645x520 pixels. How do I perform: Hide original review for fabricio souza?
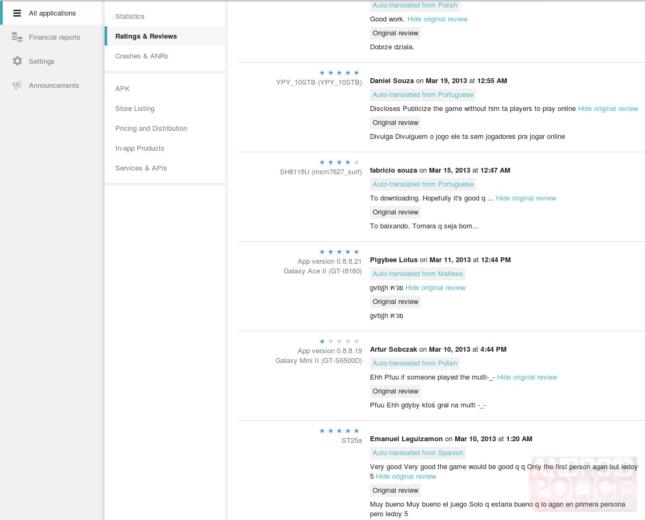526,198
